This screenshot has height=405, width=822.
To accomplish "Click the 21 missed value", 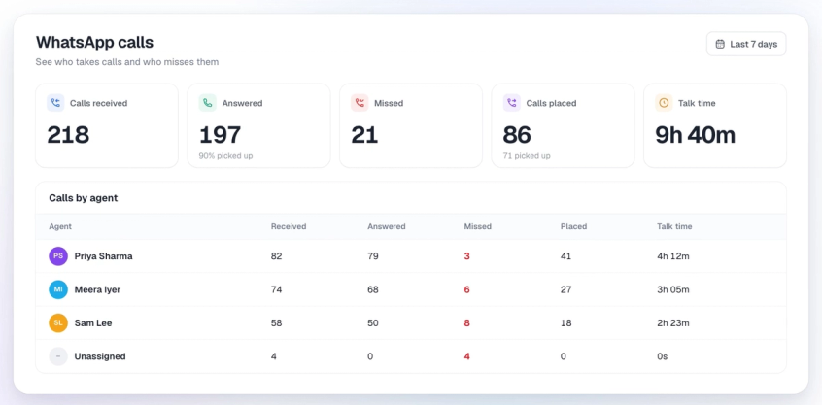I will 364,135.
